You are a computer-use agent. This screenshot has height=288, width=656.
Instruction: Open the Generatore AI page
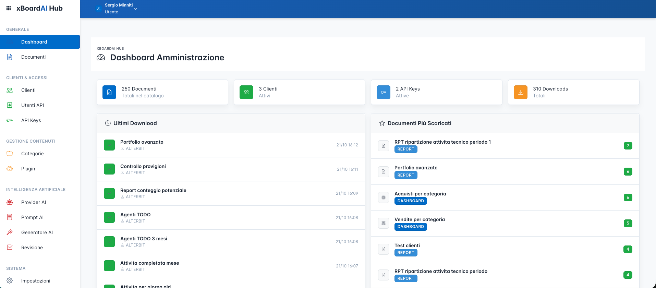[40, 232]
